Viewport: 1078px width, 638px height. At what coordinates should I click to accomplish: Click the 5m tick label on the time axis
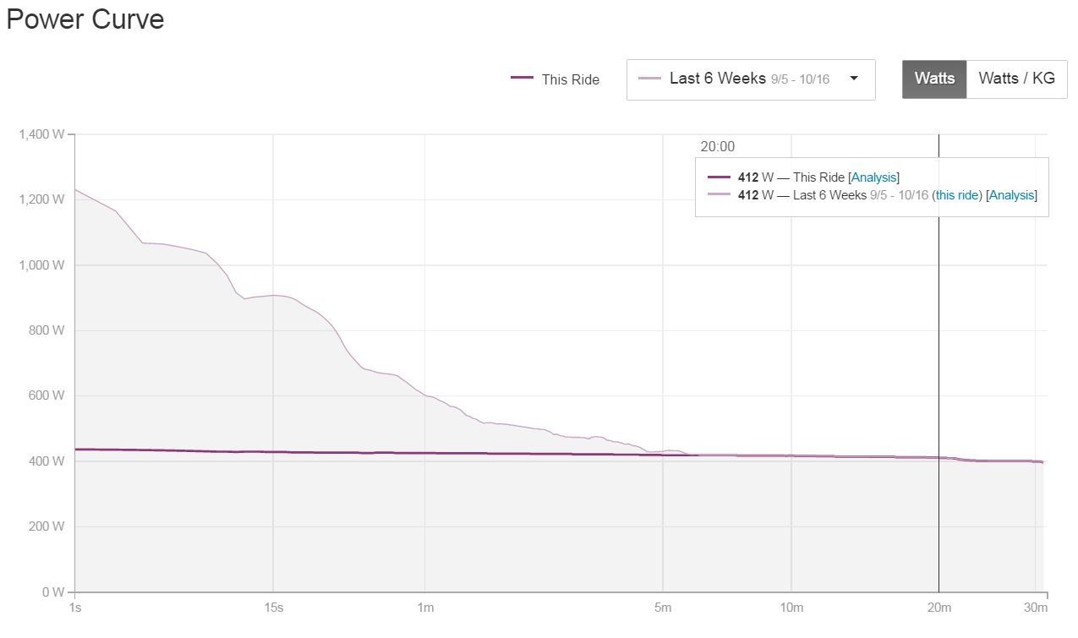[x=663, y=608]
